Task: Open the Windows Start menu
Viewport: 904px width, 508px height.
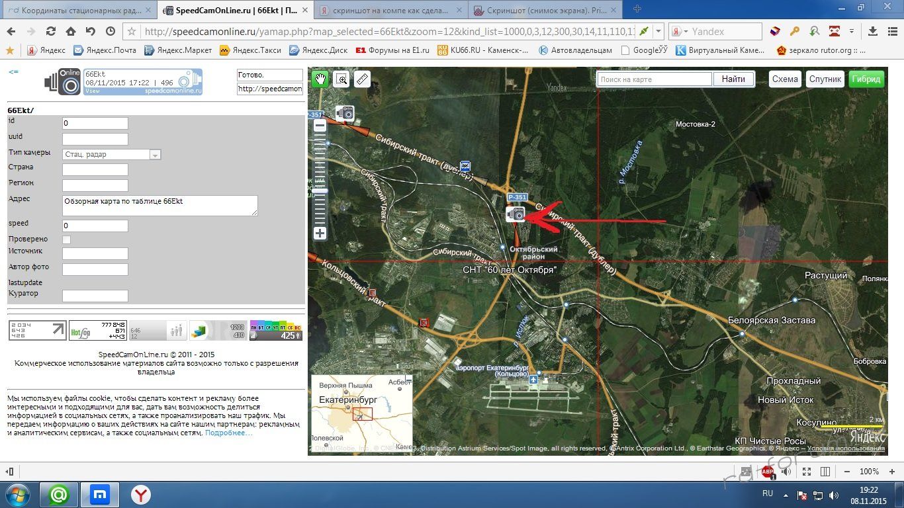Action: click(17, 495)
